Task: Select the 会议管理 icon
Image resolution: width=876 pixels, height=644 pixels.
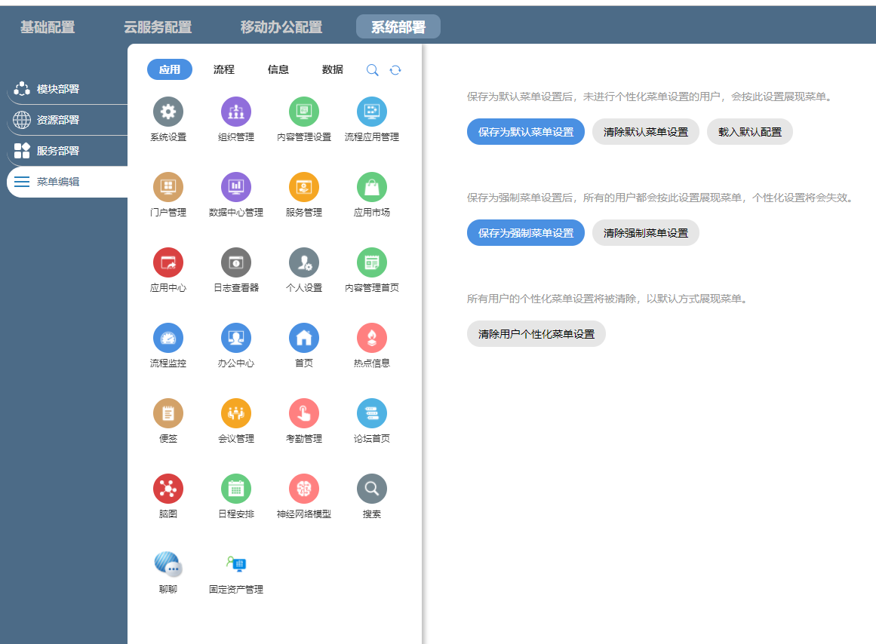Action: click(x=235, y=413)
